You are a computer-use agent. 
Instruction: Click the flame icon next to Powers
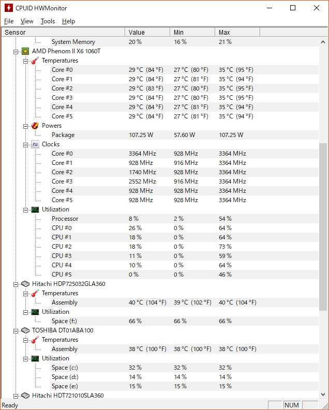[x=35, y=126]
